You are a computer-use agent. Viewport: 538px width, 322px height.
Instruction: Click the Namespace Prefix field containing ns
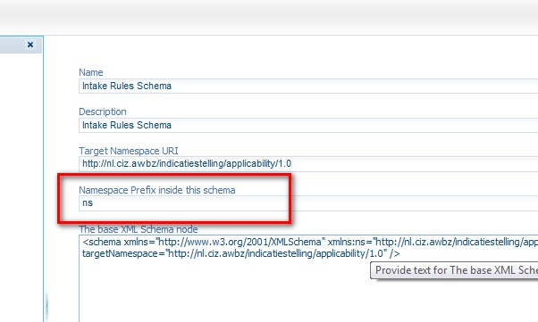click(x=308, y=203)
